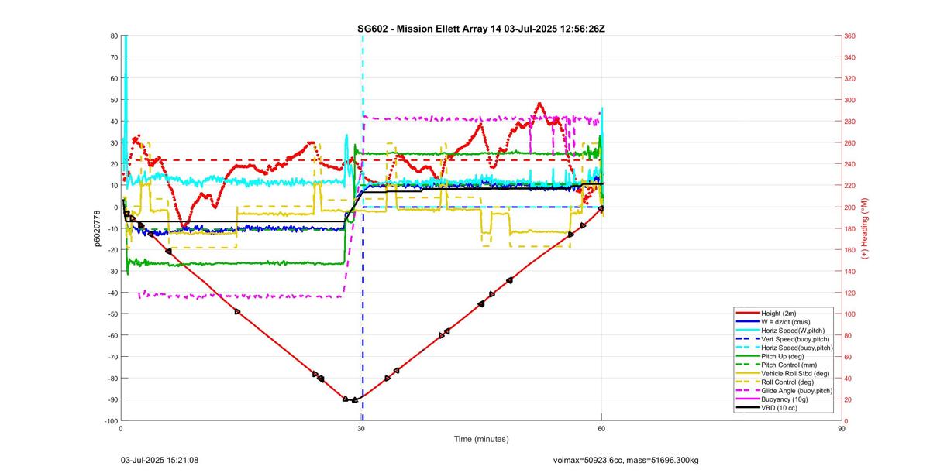Select the 'Height (2m)' legend entry
Image resolution: width=930 pixels, height=473 pixels.
tap(780, 314)
